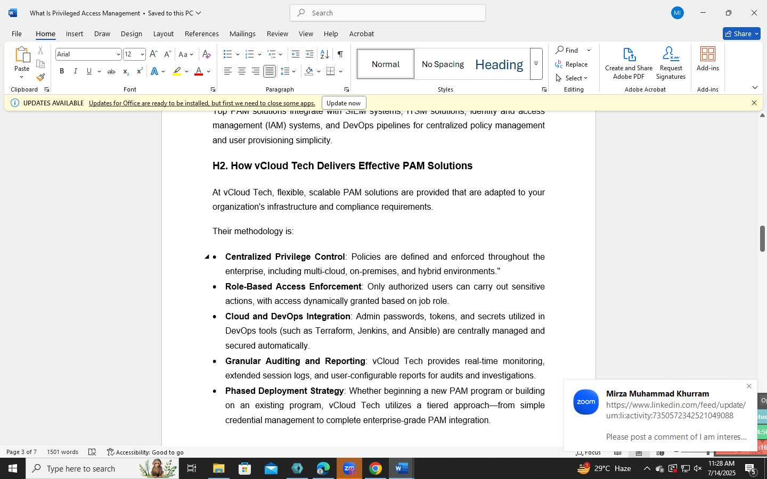Image resolution: width=767 pixels, height=479 pixels.
Task: Toggle Justify alignment
Action: tap(270, 71)
